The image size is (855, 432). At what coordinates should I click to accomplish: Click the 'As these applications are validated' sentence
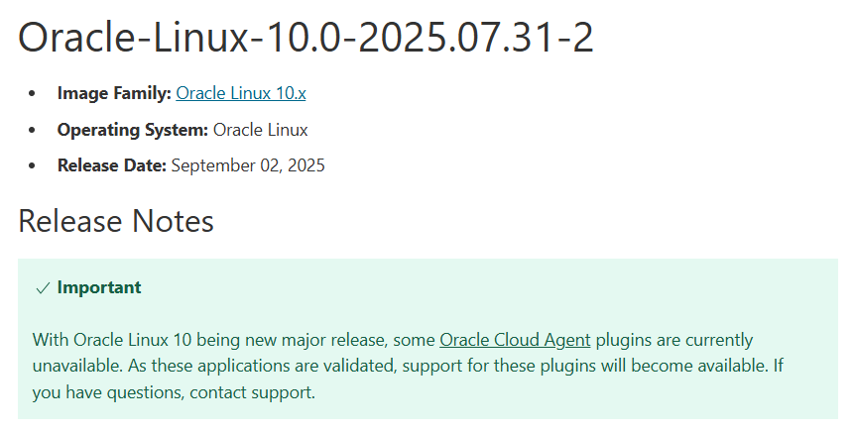(262, 366)
